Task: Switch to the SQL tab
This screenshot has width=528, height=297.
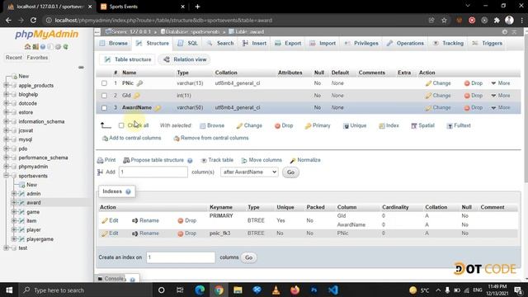Action: coord(188,44)
